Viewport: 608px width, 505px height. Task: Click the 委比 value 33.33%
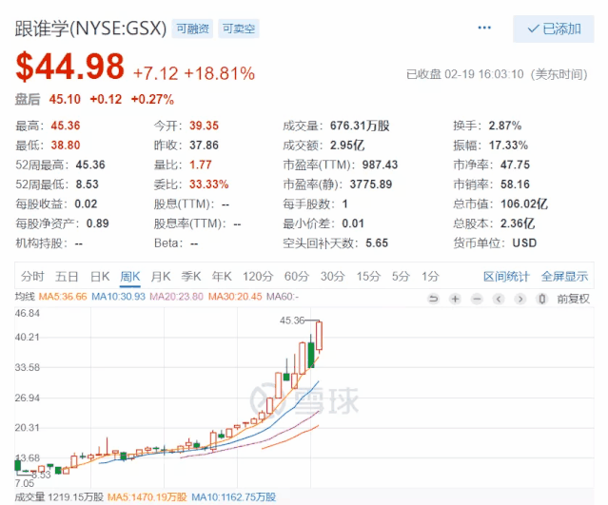point(208,185)
